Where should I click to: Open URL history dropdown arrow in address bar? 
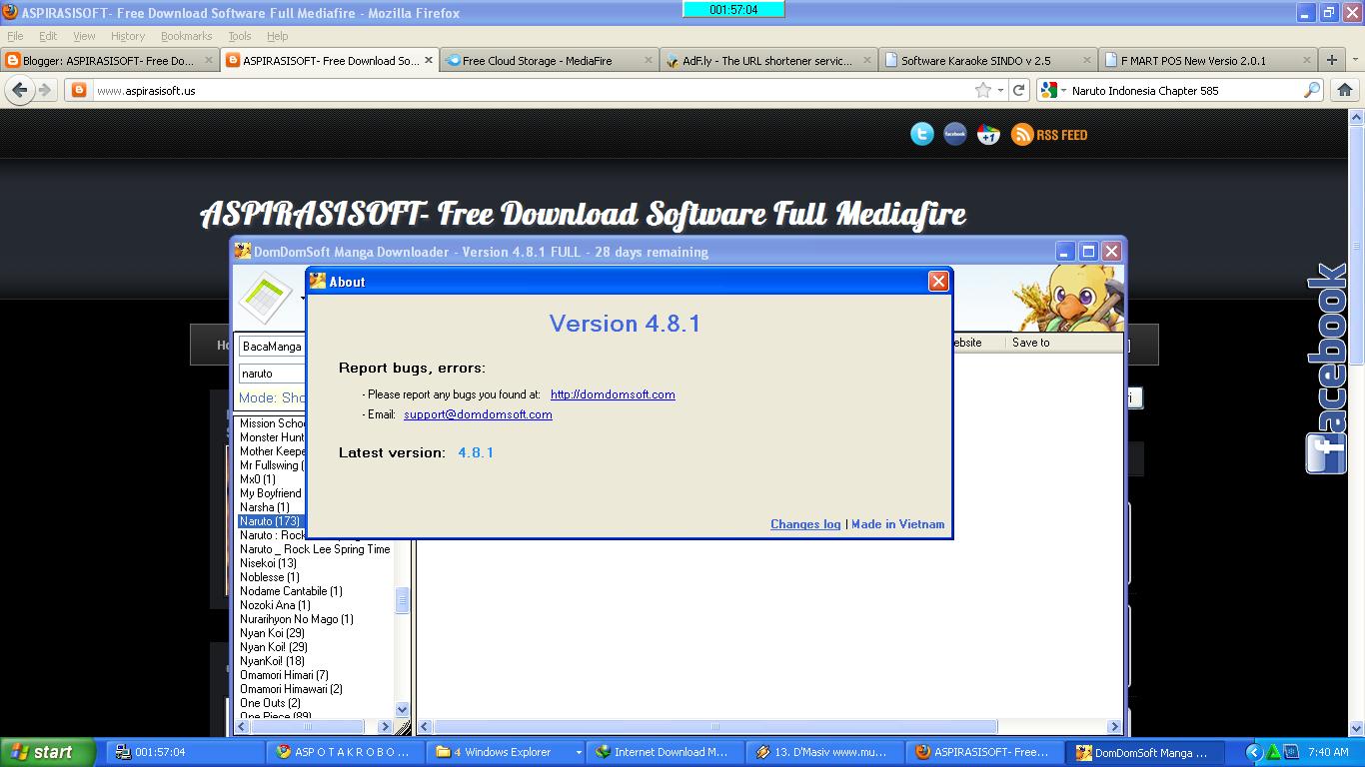pyautogui.click(x=1000, y=90)
